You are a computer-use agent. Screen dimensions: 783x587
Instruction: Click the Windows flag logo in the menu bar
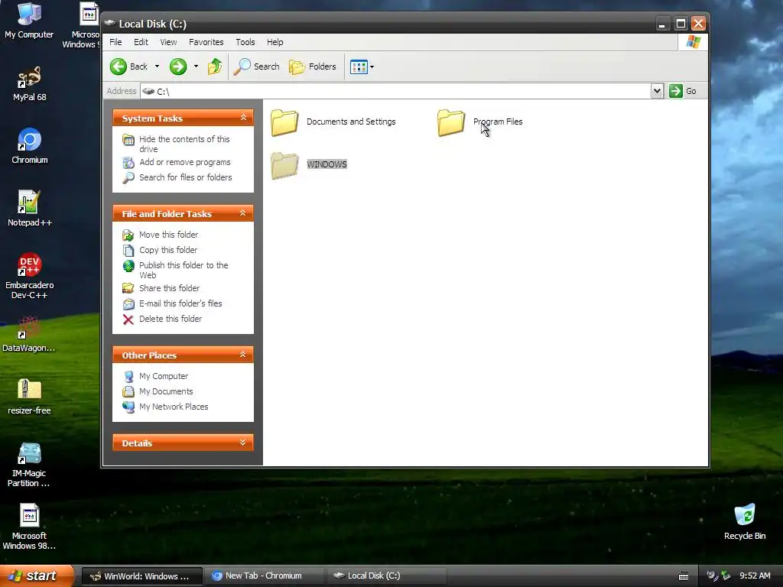point(693,42)
